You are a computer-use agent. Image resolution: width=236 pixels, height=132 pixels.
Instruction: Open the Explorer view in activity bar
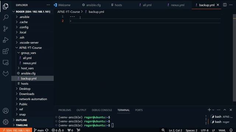[6, 6]
